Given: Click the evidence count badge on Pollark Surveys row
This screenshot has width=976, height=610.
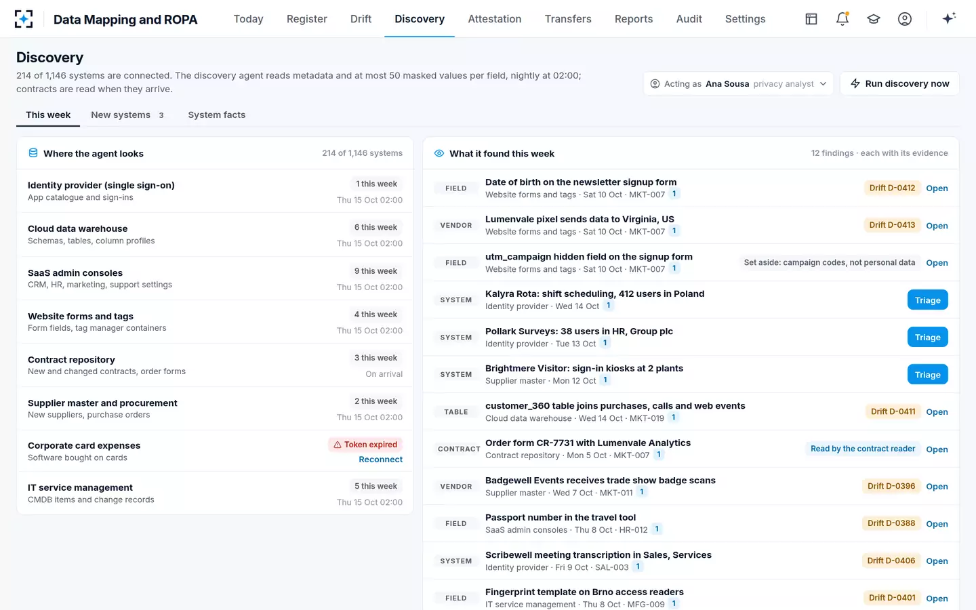Looking at the screenshot, I should tap(605, 343).
